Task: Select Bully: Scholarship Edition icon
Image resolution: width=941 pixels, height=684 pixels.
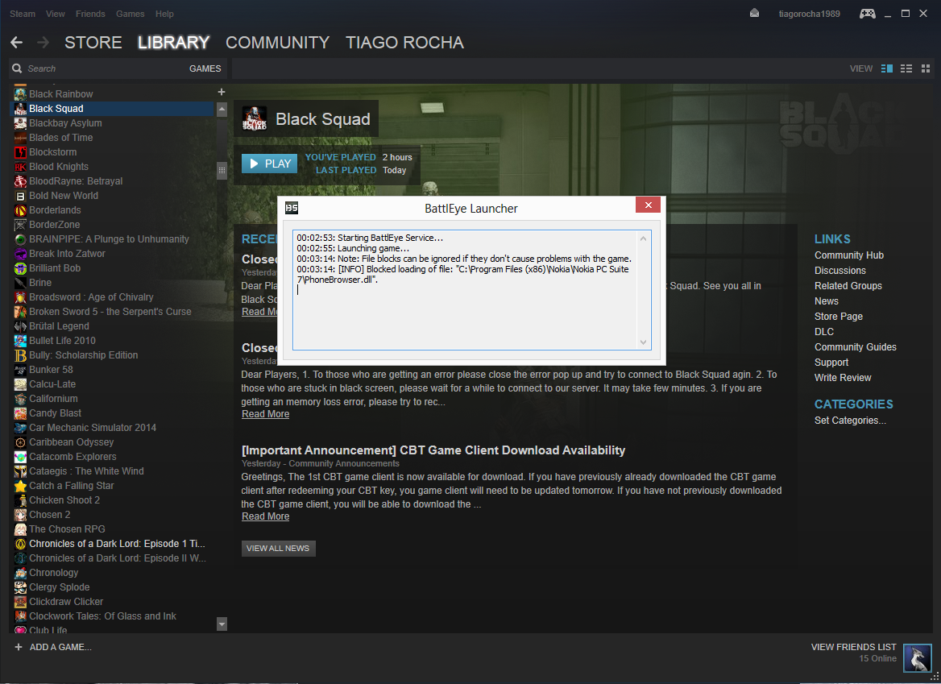Action: point(20,355)
